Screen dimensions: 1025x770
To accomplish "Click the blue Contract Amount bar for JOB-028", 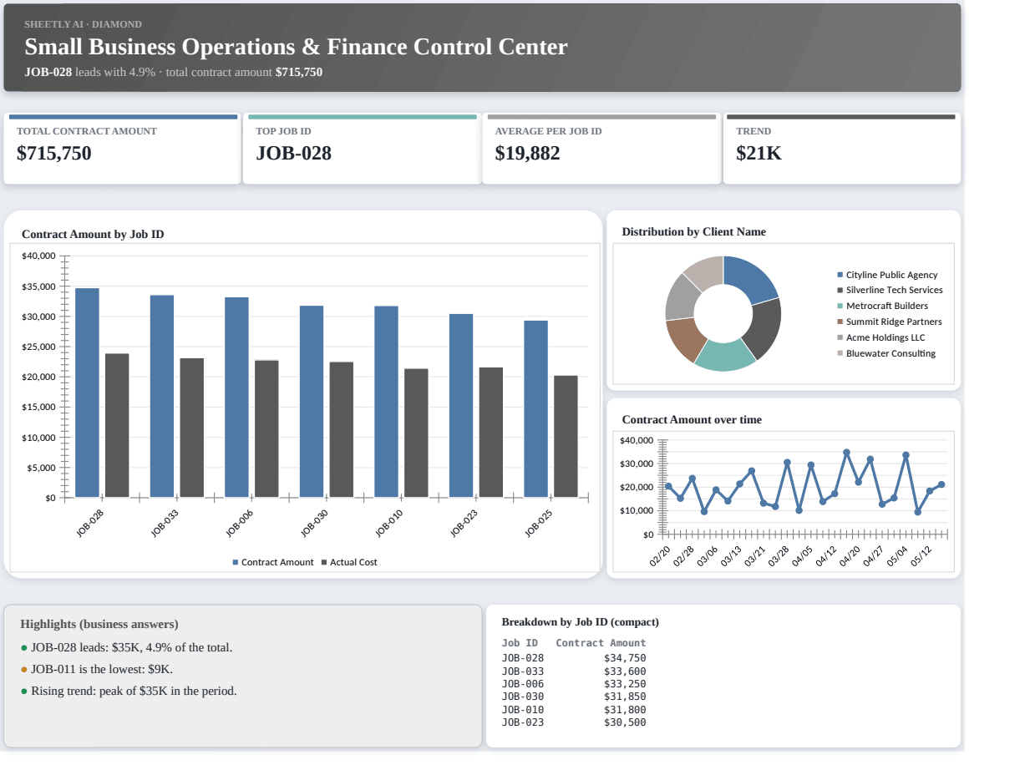I will coord(87,393).
